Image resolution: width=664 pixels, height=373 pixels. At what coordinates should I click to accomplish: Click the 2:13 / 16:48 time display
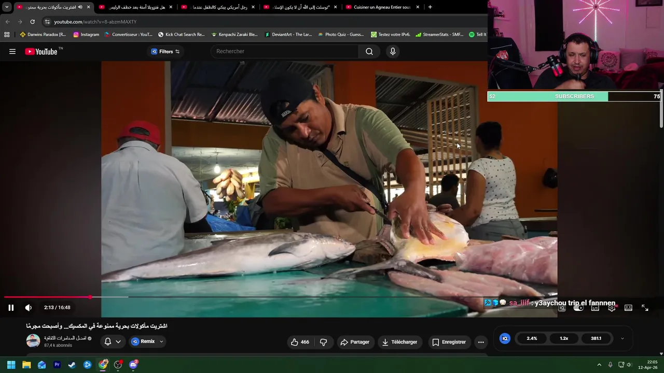(x=57, y=308)
